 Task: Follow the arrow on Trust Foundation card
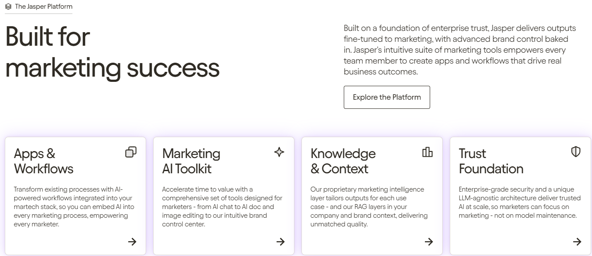click(x=577, y=242)
